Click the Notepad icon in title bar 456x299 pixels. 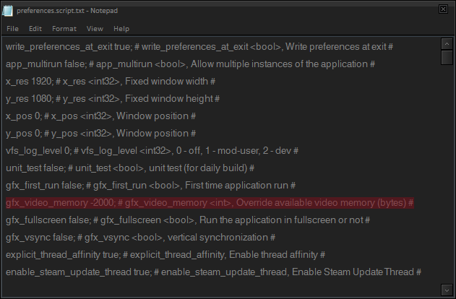click(7, 10)
